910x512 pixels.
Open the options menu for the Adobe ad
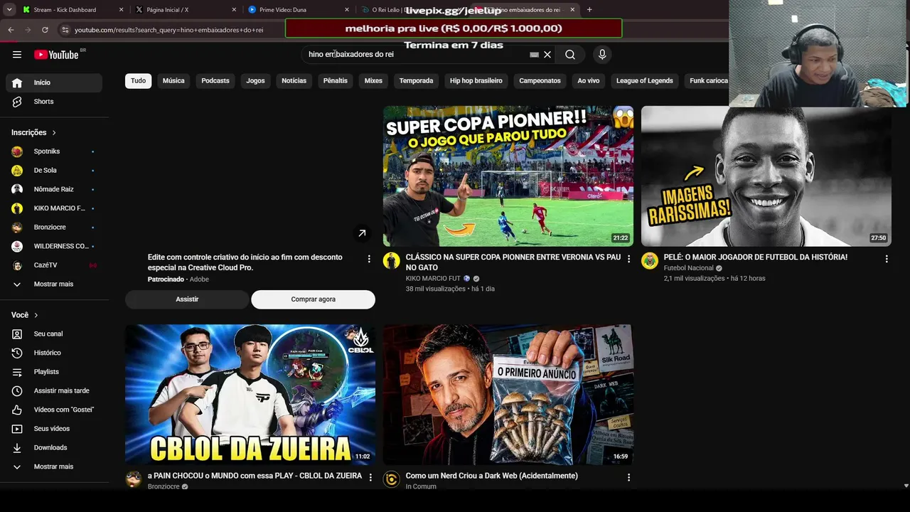coord(369,260)
